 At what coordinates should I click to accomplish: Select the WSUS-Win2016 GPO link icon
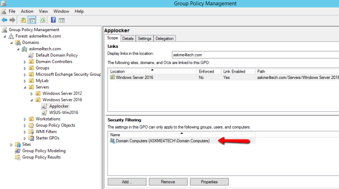[x=45, y=112]
